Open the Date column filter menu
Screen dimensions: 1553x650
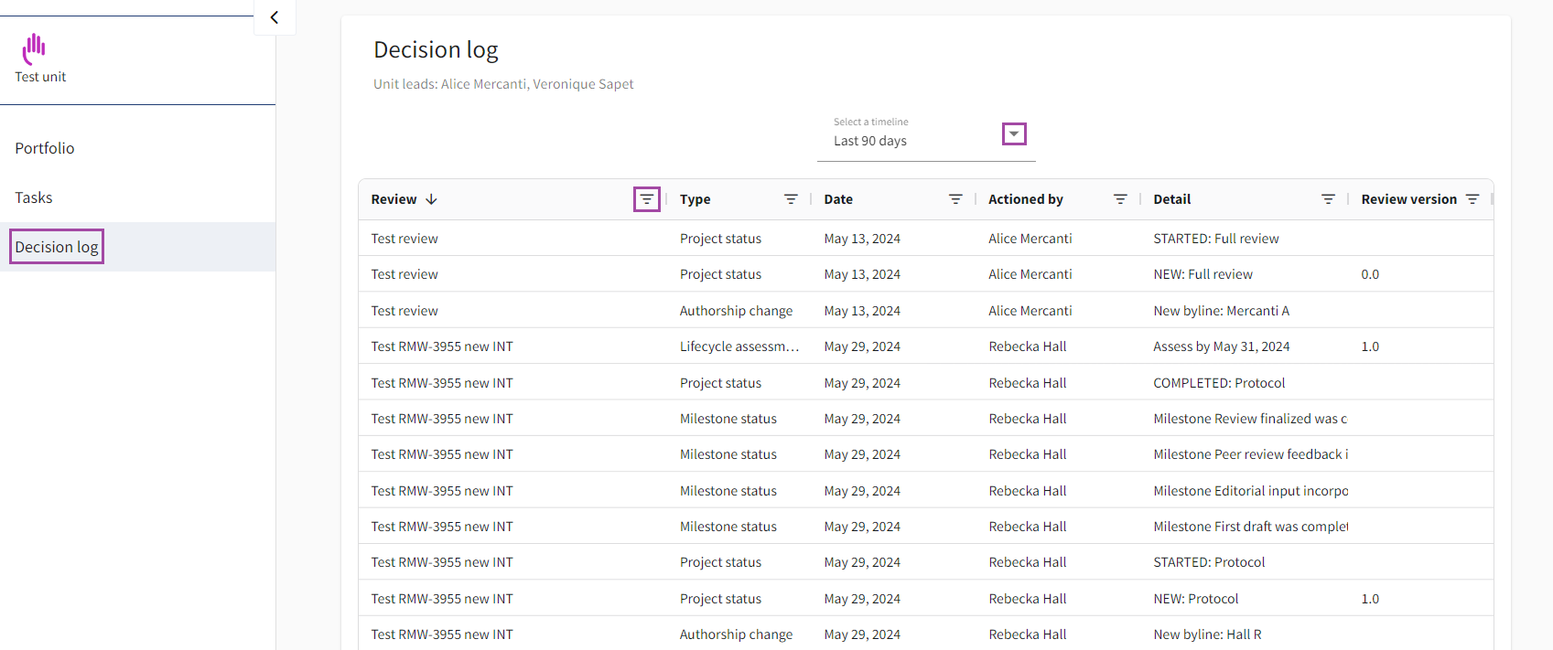(x=955, y=199)
